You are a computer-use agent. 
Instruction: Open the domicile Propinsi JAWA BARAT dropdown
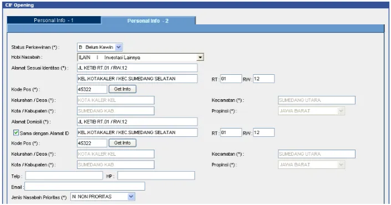312,165
